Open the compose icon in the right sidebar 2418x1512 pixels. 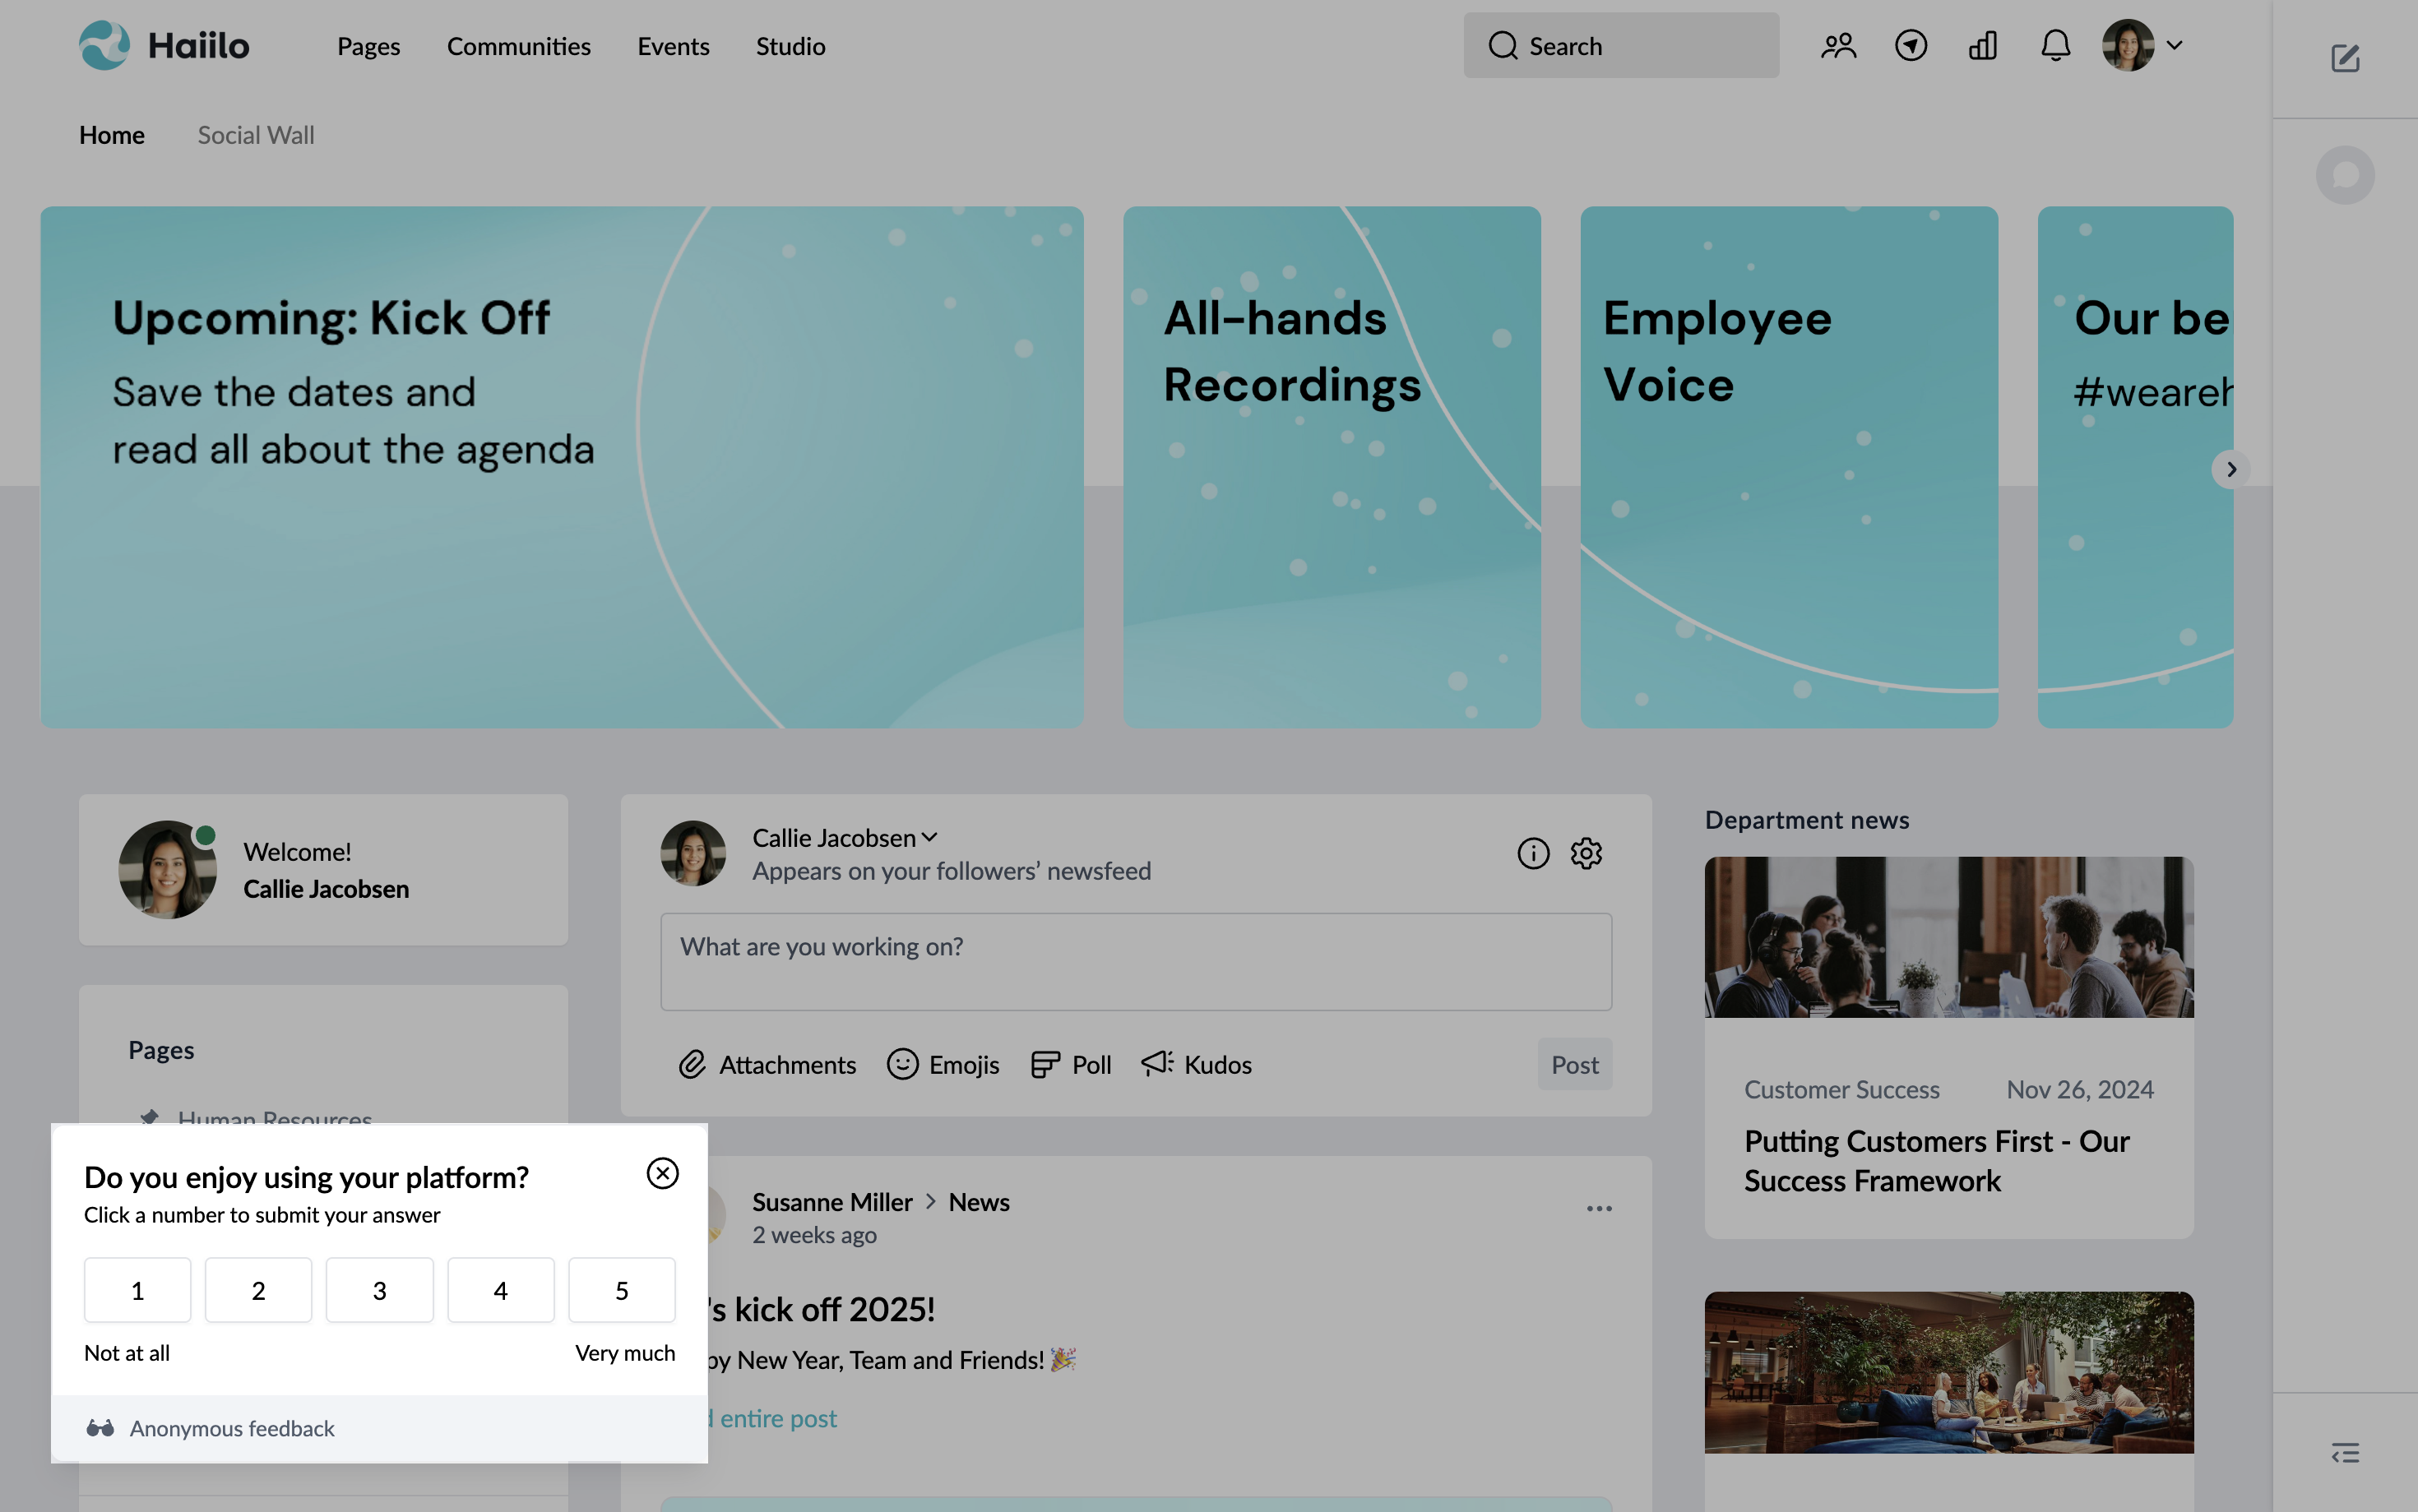2345,58
